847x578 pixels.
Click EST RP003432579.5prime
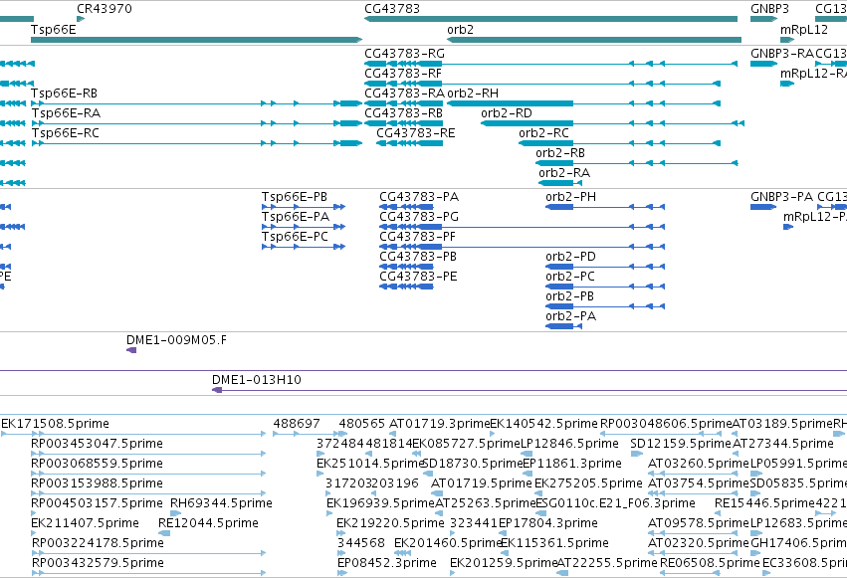pyautogui.click(x=148, y=573)
